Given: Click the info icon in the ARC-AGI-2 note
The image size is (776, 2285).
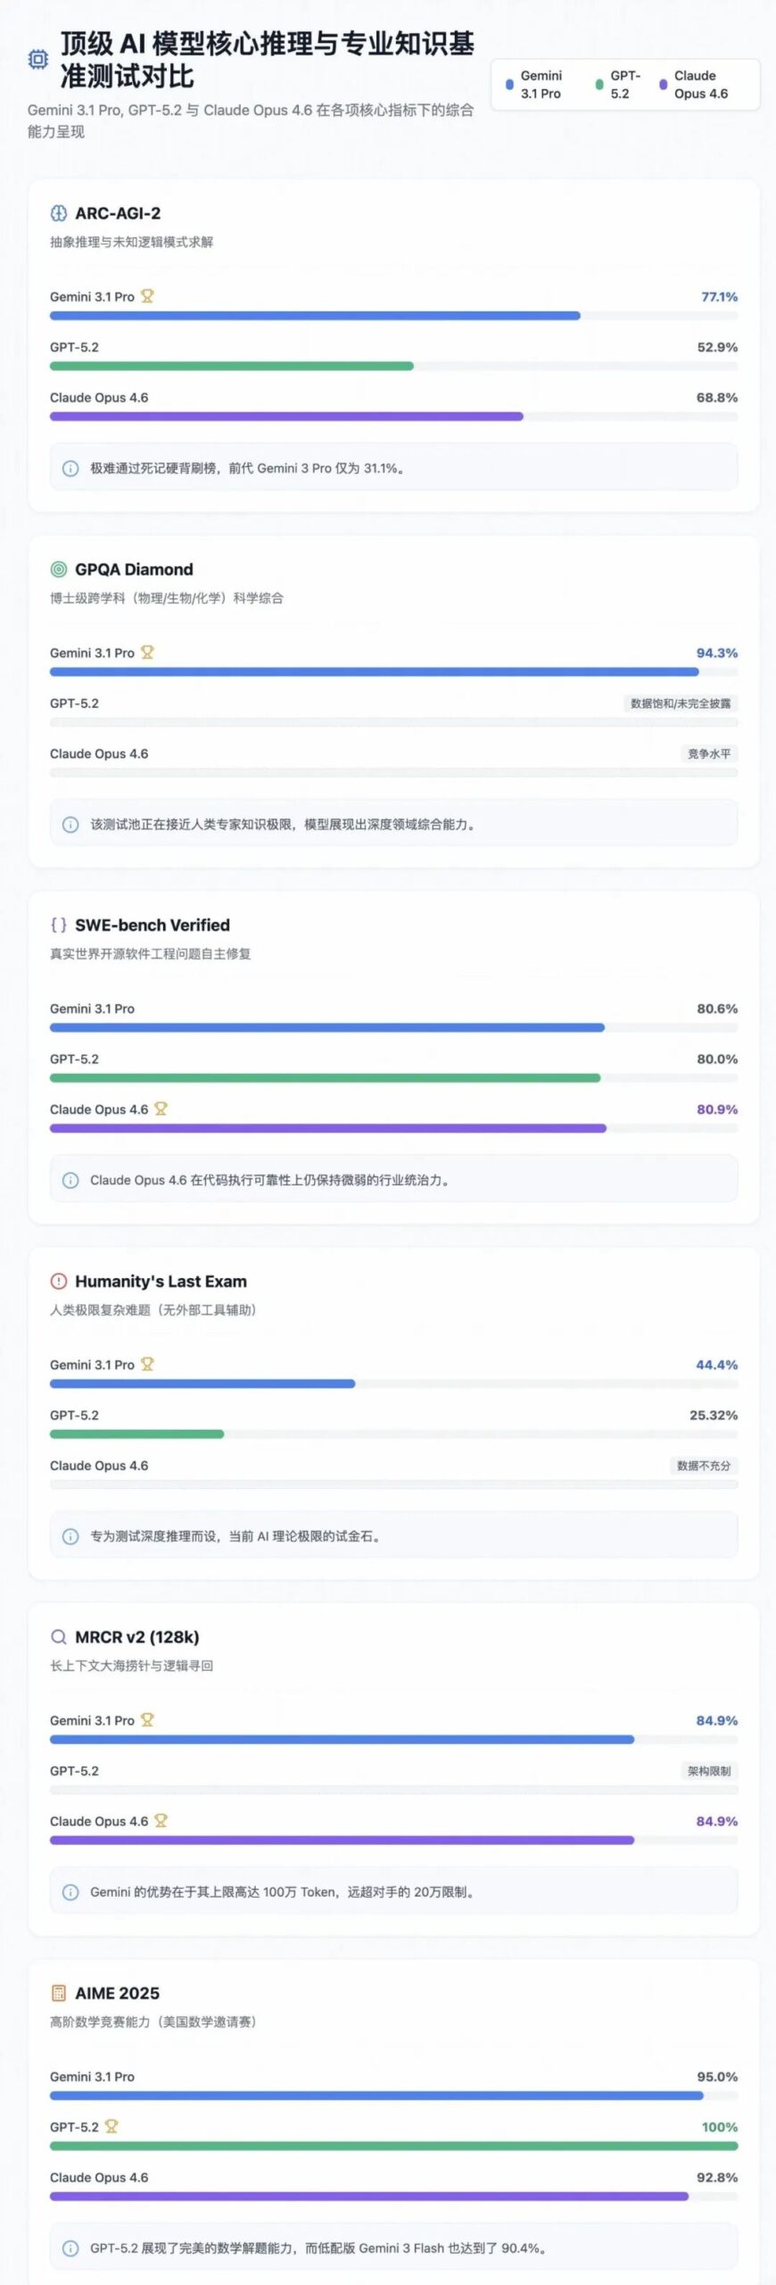Looking at the screenshot, I should click(70, 469).
